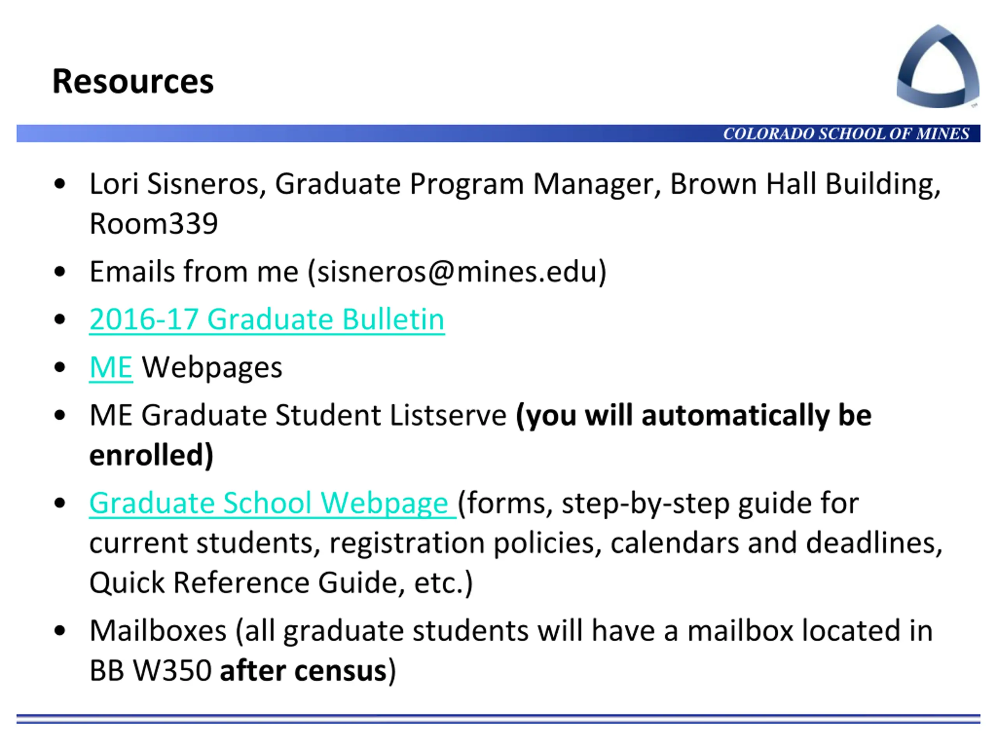Click the bold word "automatically"

(x=735, y=415)
